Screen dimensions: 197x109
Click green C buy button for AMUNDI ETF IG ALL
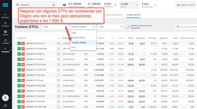pos(19,81)
